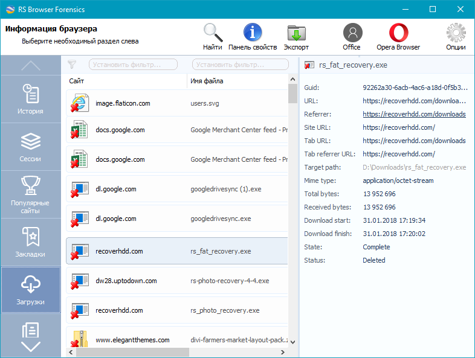Click the Экспорт export icon
The width and height of the screenshot is (475, 358).
pyautogui.click(x=296, y=36)
